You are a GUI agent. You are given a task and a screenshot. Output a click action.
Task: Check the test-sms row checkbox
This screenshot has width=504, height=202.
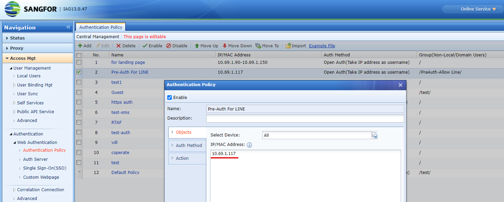79,112
